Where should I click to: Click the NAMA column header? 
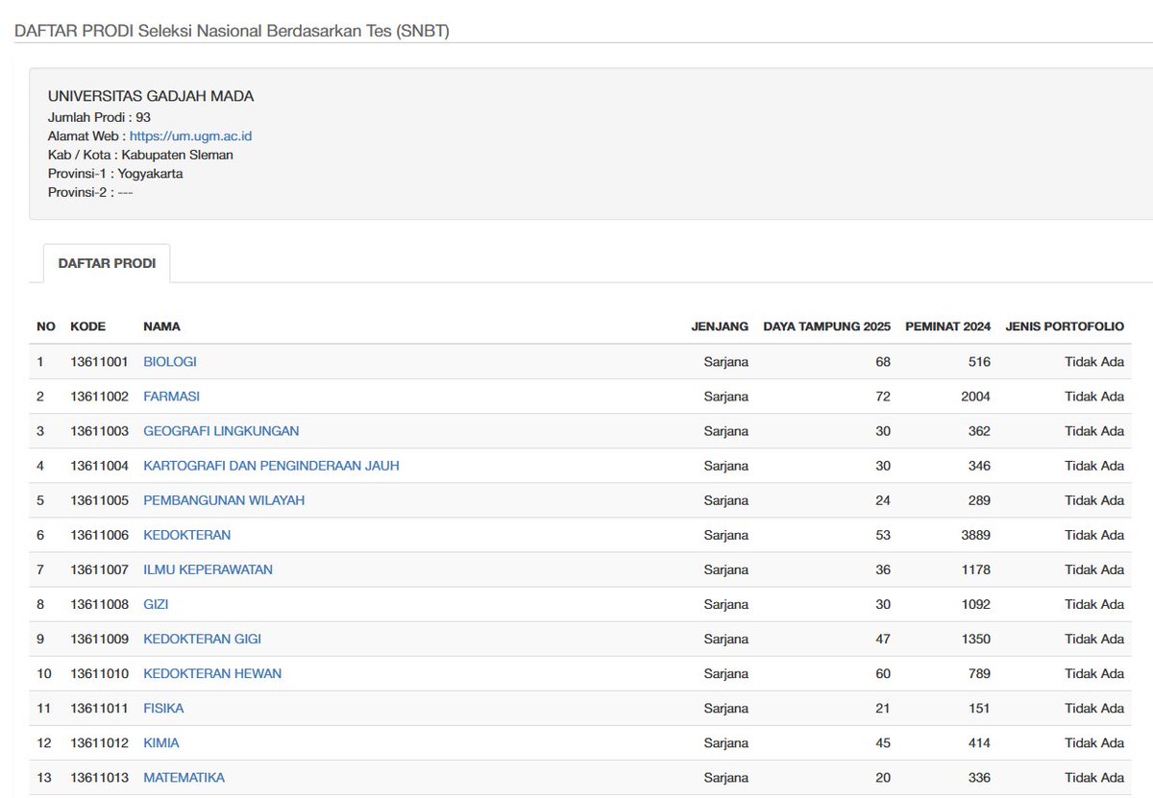pyautogui.click(x=161, y=326)
